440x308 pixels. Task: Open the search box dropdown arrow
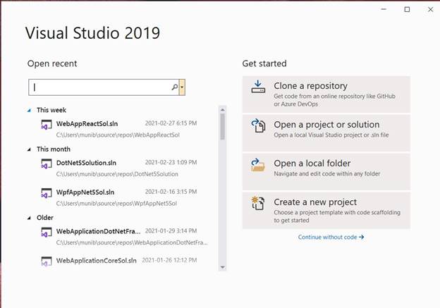[183, 87]
